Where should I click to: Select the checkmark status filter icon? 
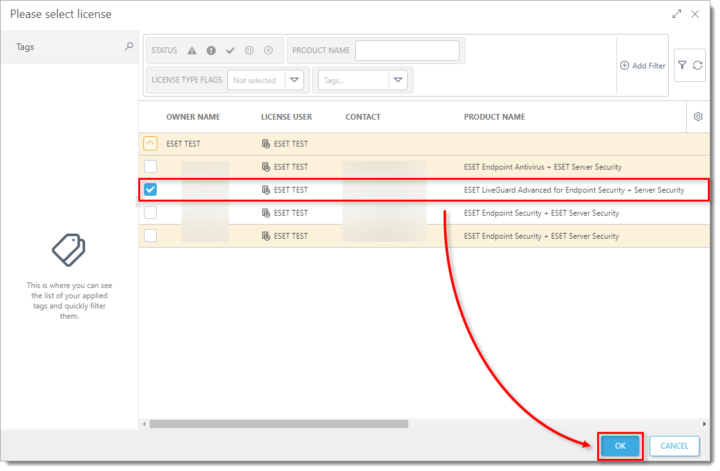(x=230, y=51)
